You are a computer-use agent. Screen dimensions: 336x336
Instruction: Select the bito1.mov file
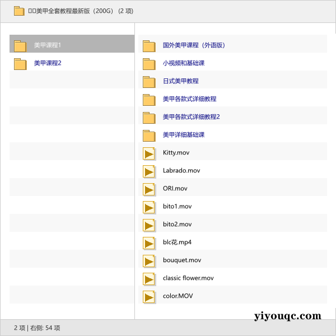[x=177, y=207]
